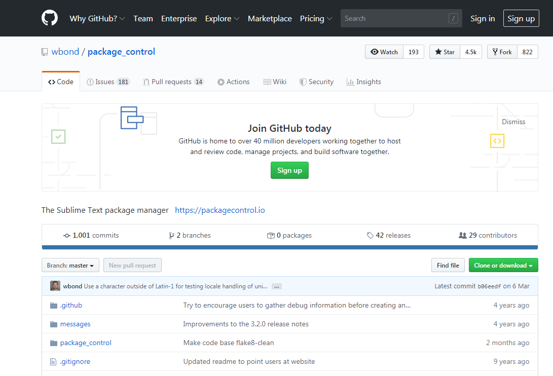This screenshot has width=553, height=376.
Task: View the 29 contributors
Action: [488, 235]
